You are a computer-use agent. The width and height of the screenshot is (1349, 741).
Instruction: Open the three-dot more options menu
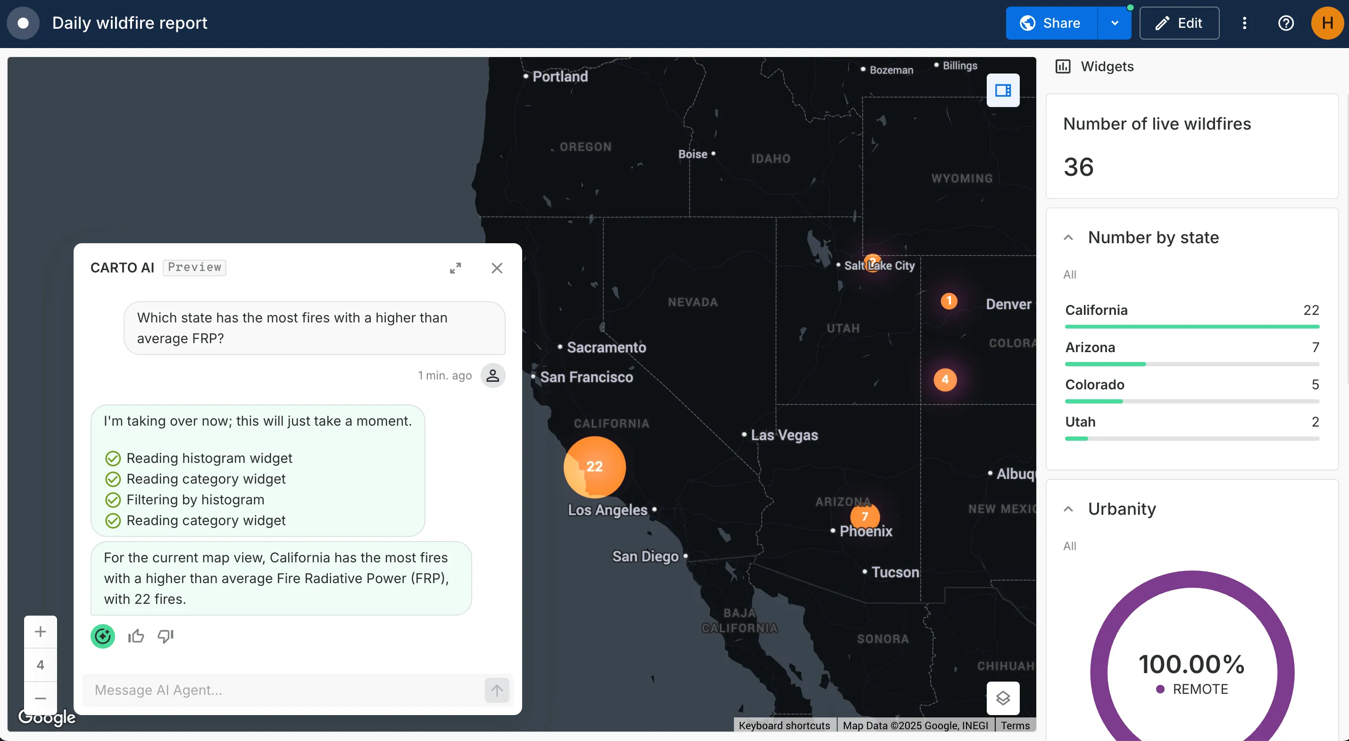(1244, 23)
